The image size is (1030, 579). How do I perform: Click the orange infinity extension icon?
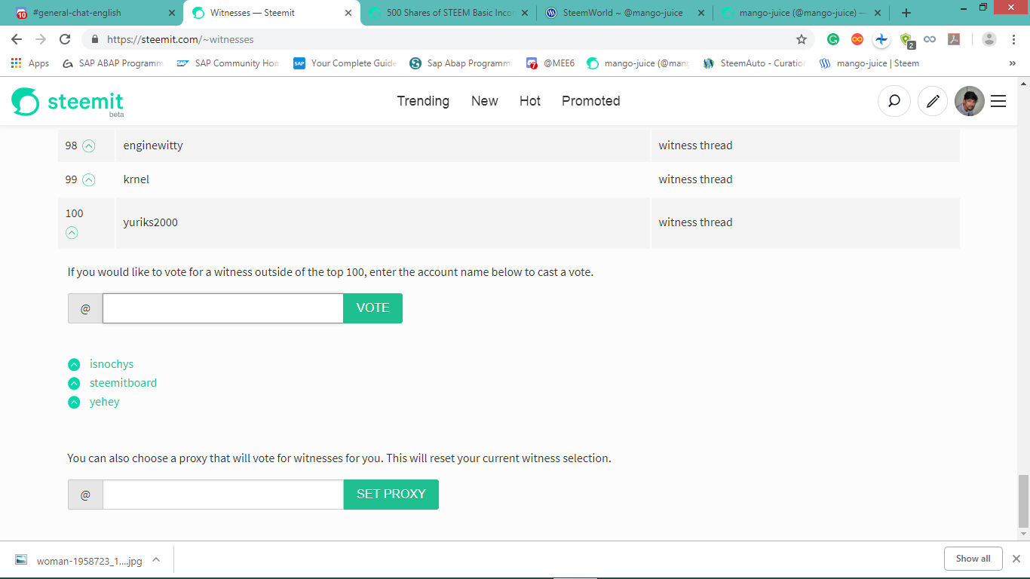pyautogui.click(x=857, y=39)
